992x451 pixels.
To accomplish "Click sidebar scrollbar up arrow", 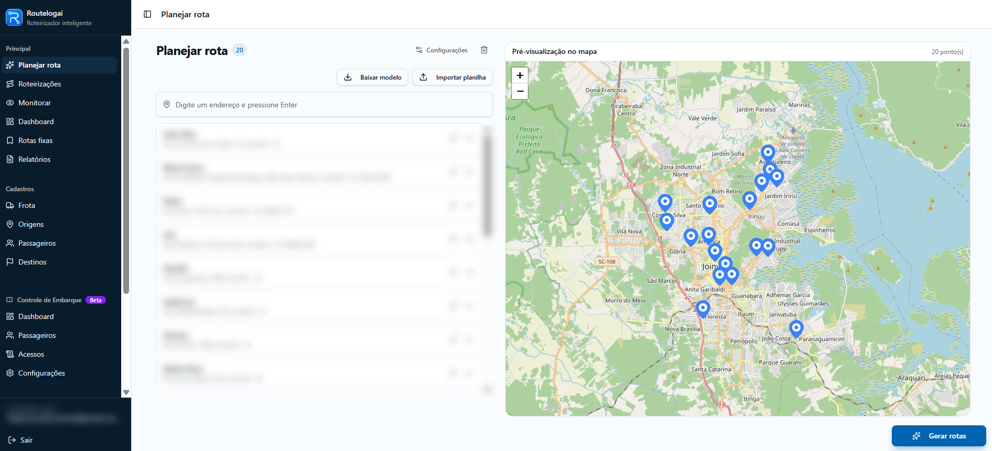I will coord(126,41).
